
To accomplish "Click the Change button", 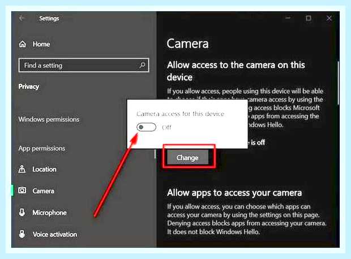I will (x=187, y=157).
